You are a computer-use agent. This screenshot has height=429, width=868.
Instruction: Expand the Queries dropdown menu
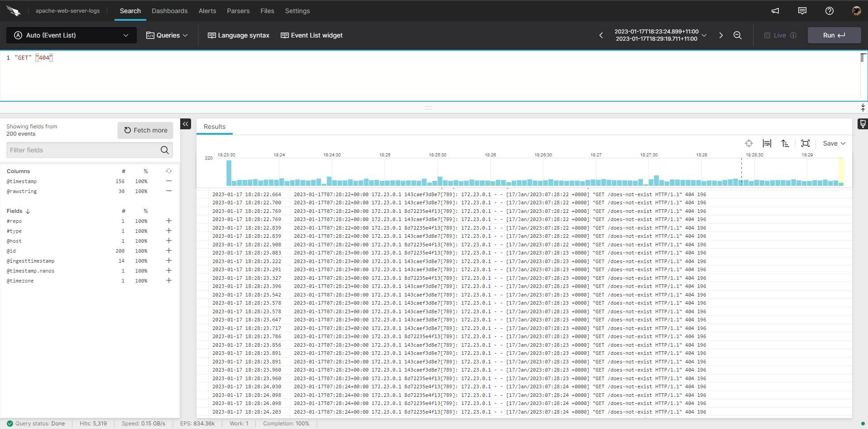coord(167,35)
